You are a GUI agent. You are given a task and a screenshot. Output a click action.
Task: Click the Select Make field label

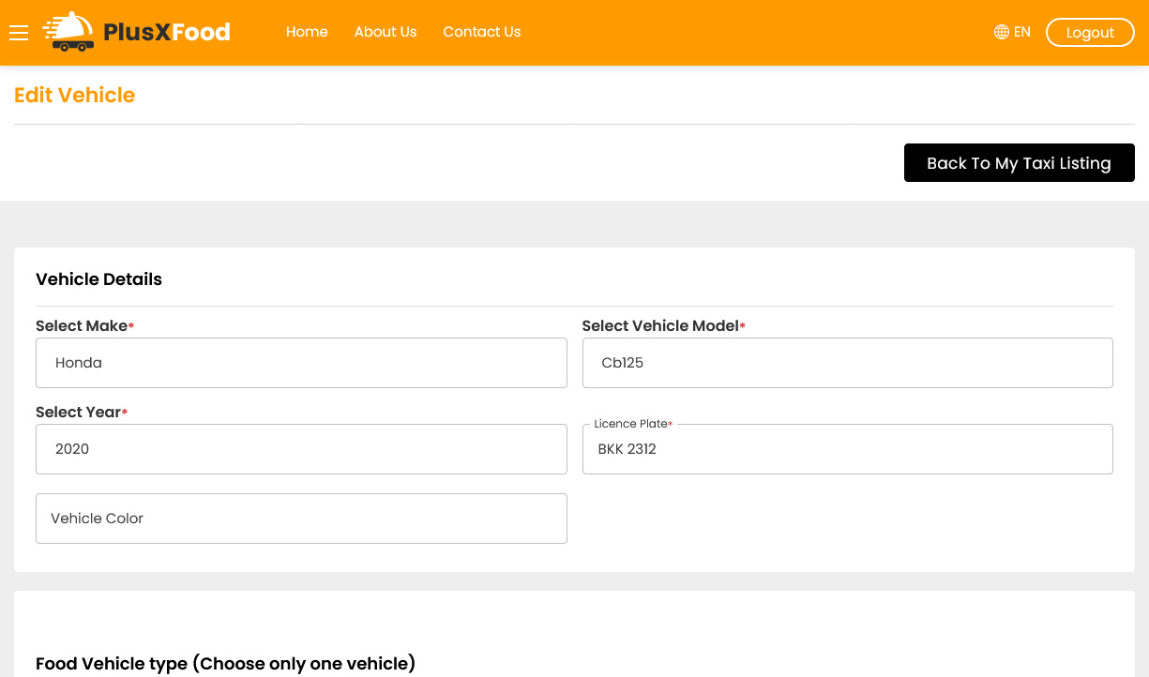tap(82, 326)
